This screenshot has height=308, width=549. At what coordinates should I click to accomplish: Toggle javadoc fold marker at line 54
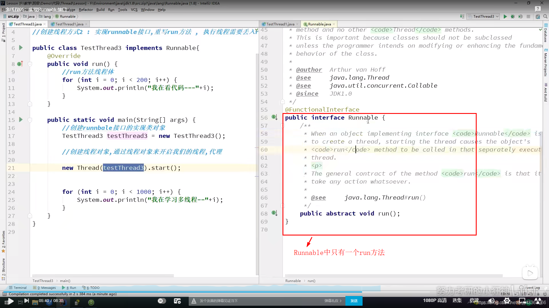(283, 102)
